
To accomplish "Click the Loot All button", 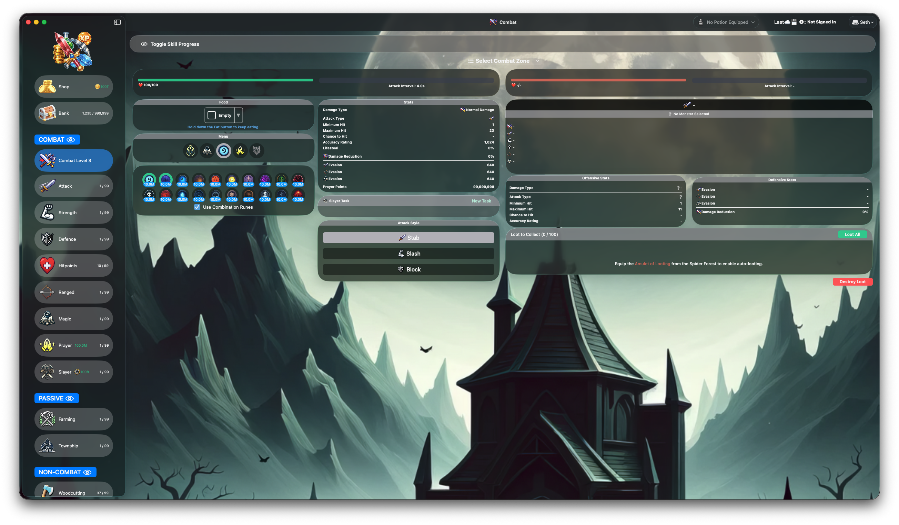I will (x=852, y=235).
